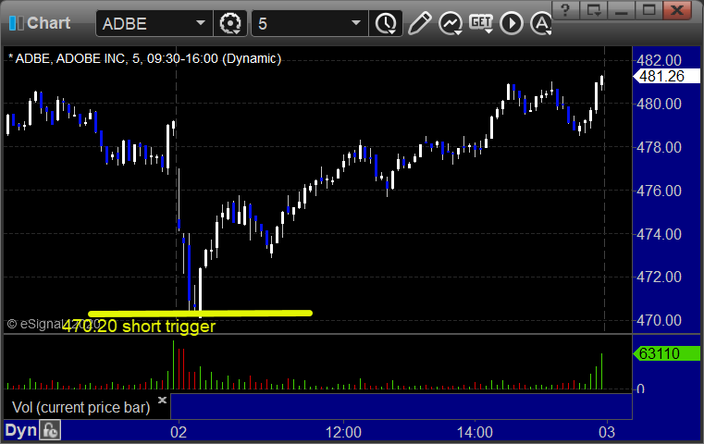Close the Vol study panel
The image size is (704, 444).
click(162, 400)
